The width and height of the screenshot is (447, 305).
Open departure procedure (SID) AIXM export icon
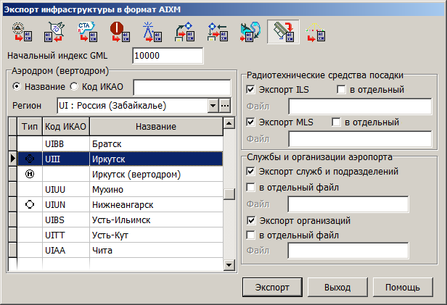click(x=185, y=32)
